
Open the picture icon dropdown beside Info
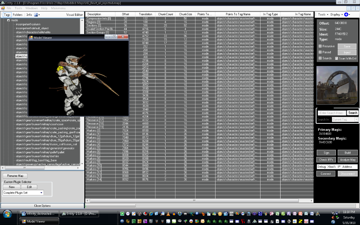[x=37, y=15]
